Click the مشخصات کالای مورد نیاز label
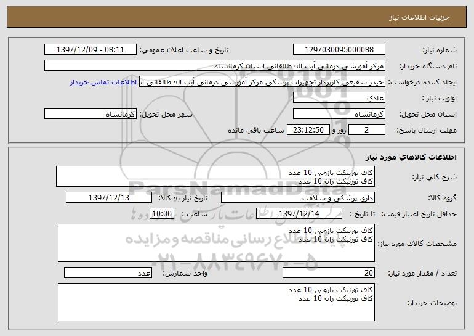This screenshot has width=474, height=336. click(x=417, y=244)
